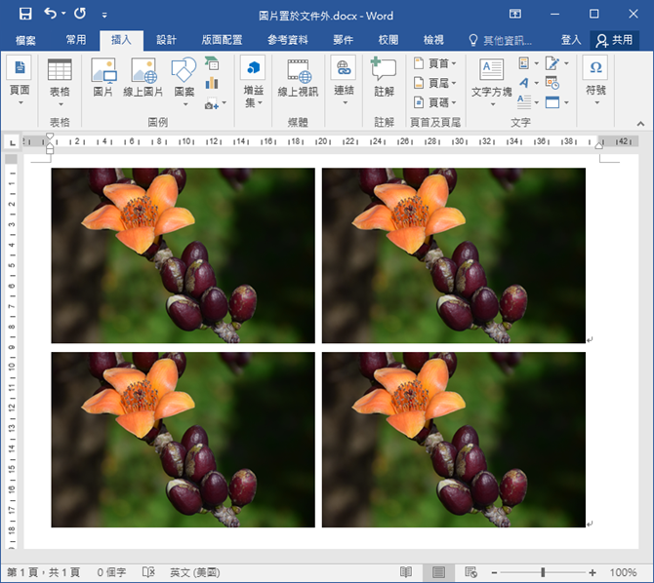Open the 連結 (Links) dropdown
654x583 pixels.
(x=344, y=81)
